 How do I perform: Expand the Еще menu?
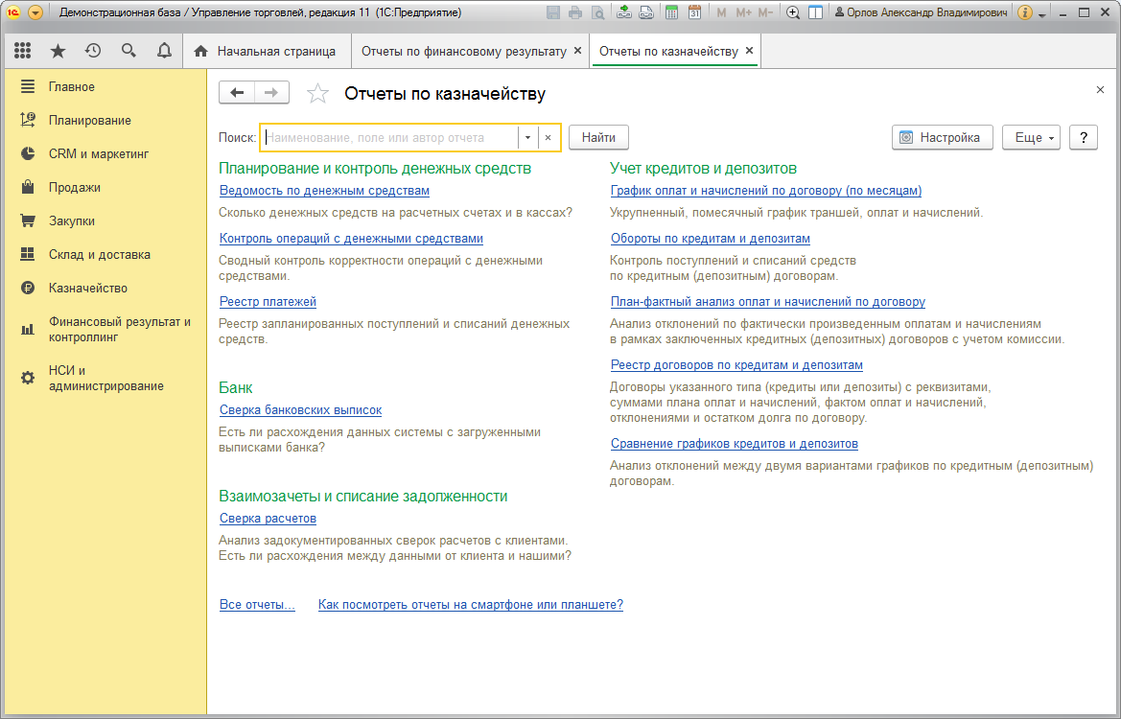[x=1031, y=138]
